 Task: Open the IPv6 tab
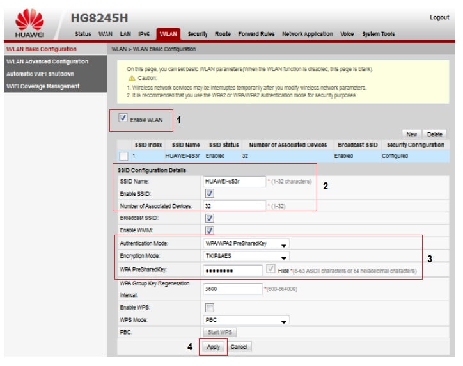click(x=144, y=34)
